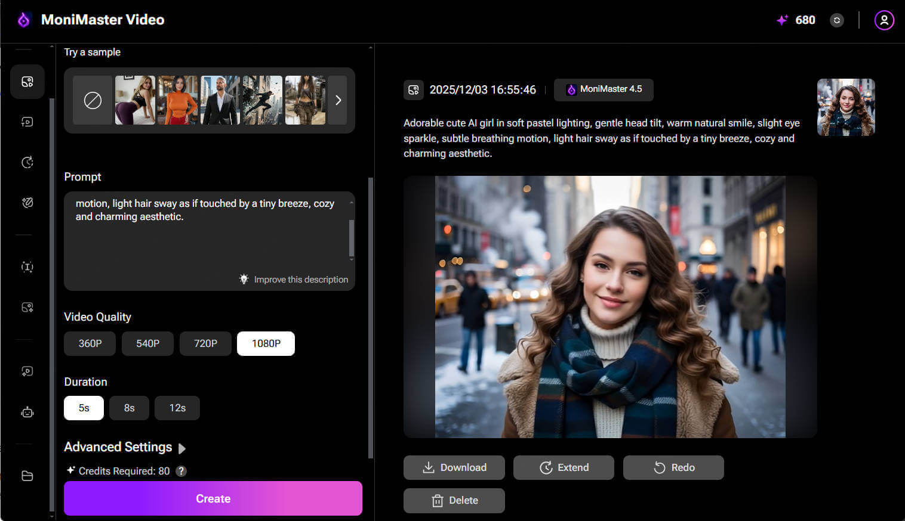Screen dimensions: 905x521
Task: Open the Text to Video sidebar tool
Action: [27, 122]
